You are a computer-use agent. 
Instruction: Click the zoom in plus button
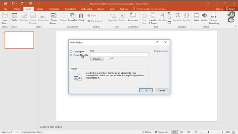pyautogui.click(x=222, y=132)
